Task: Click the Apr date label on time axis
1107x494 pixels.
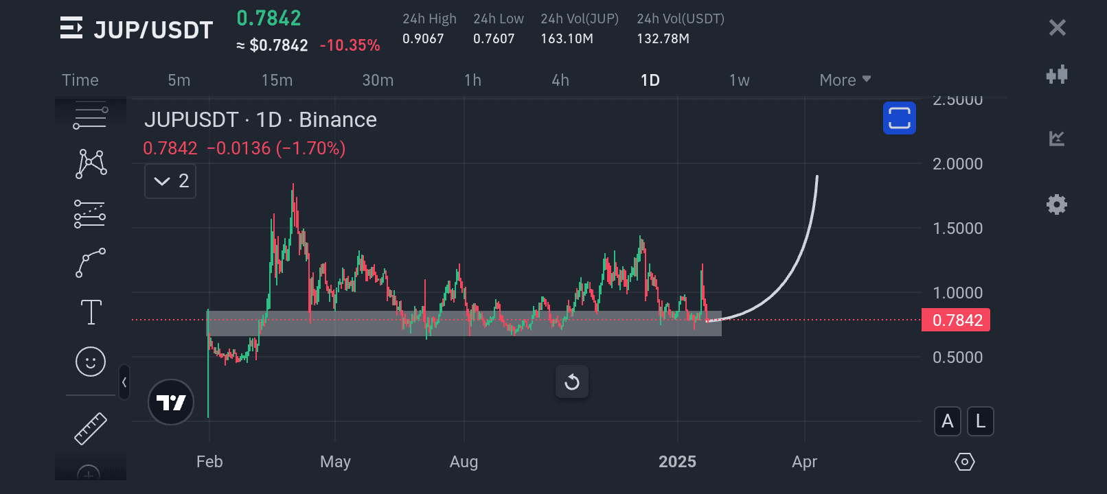Action: pyautogui.click(x=804, y=462)
